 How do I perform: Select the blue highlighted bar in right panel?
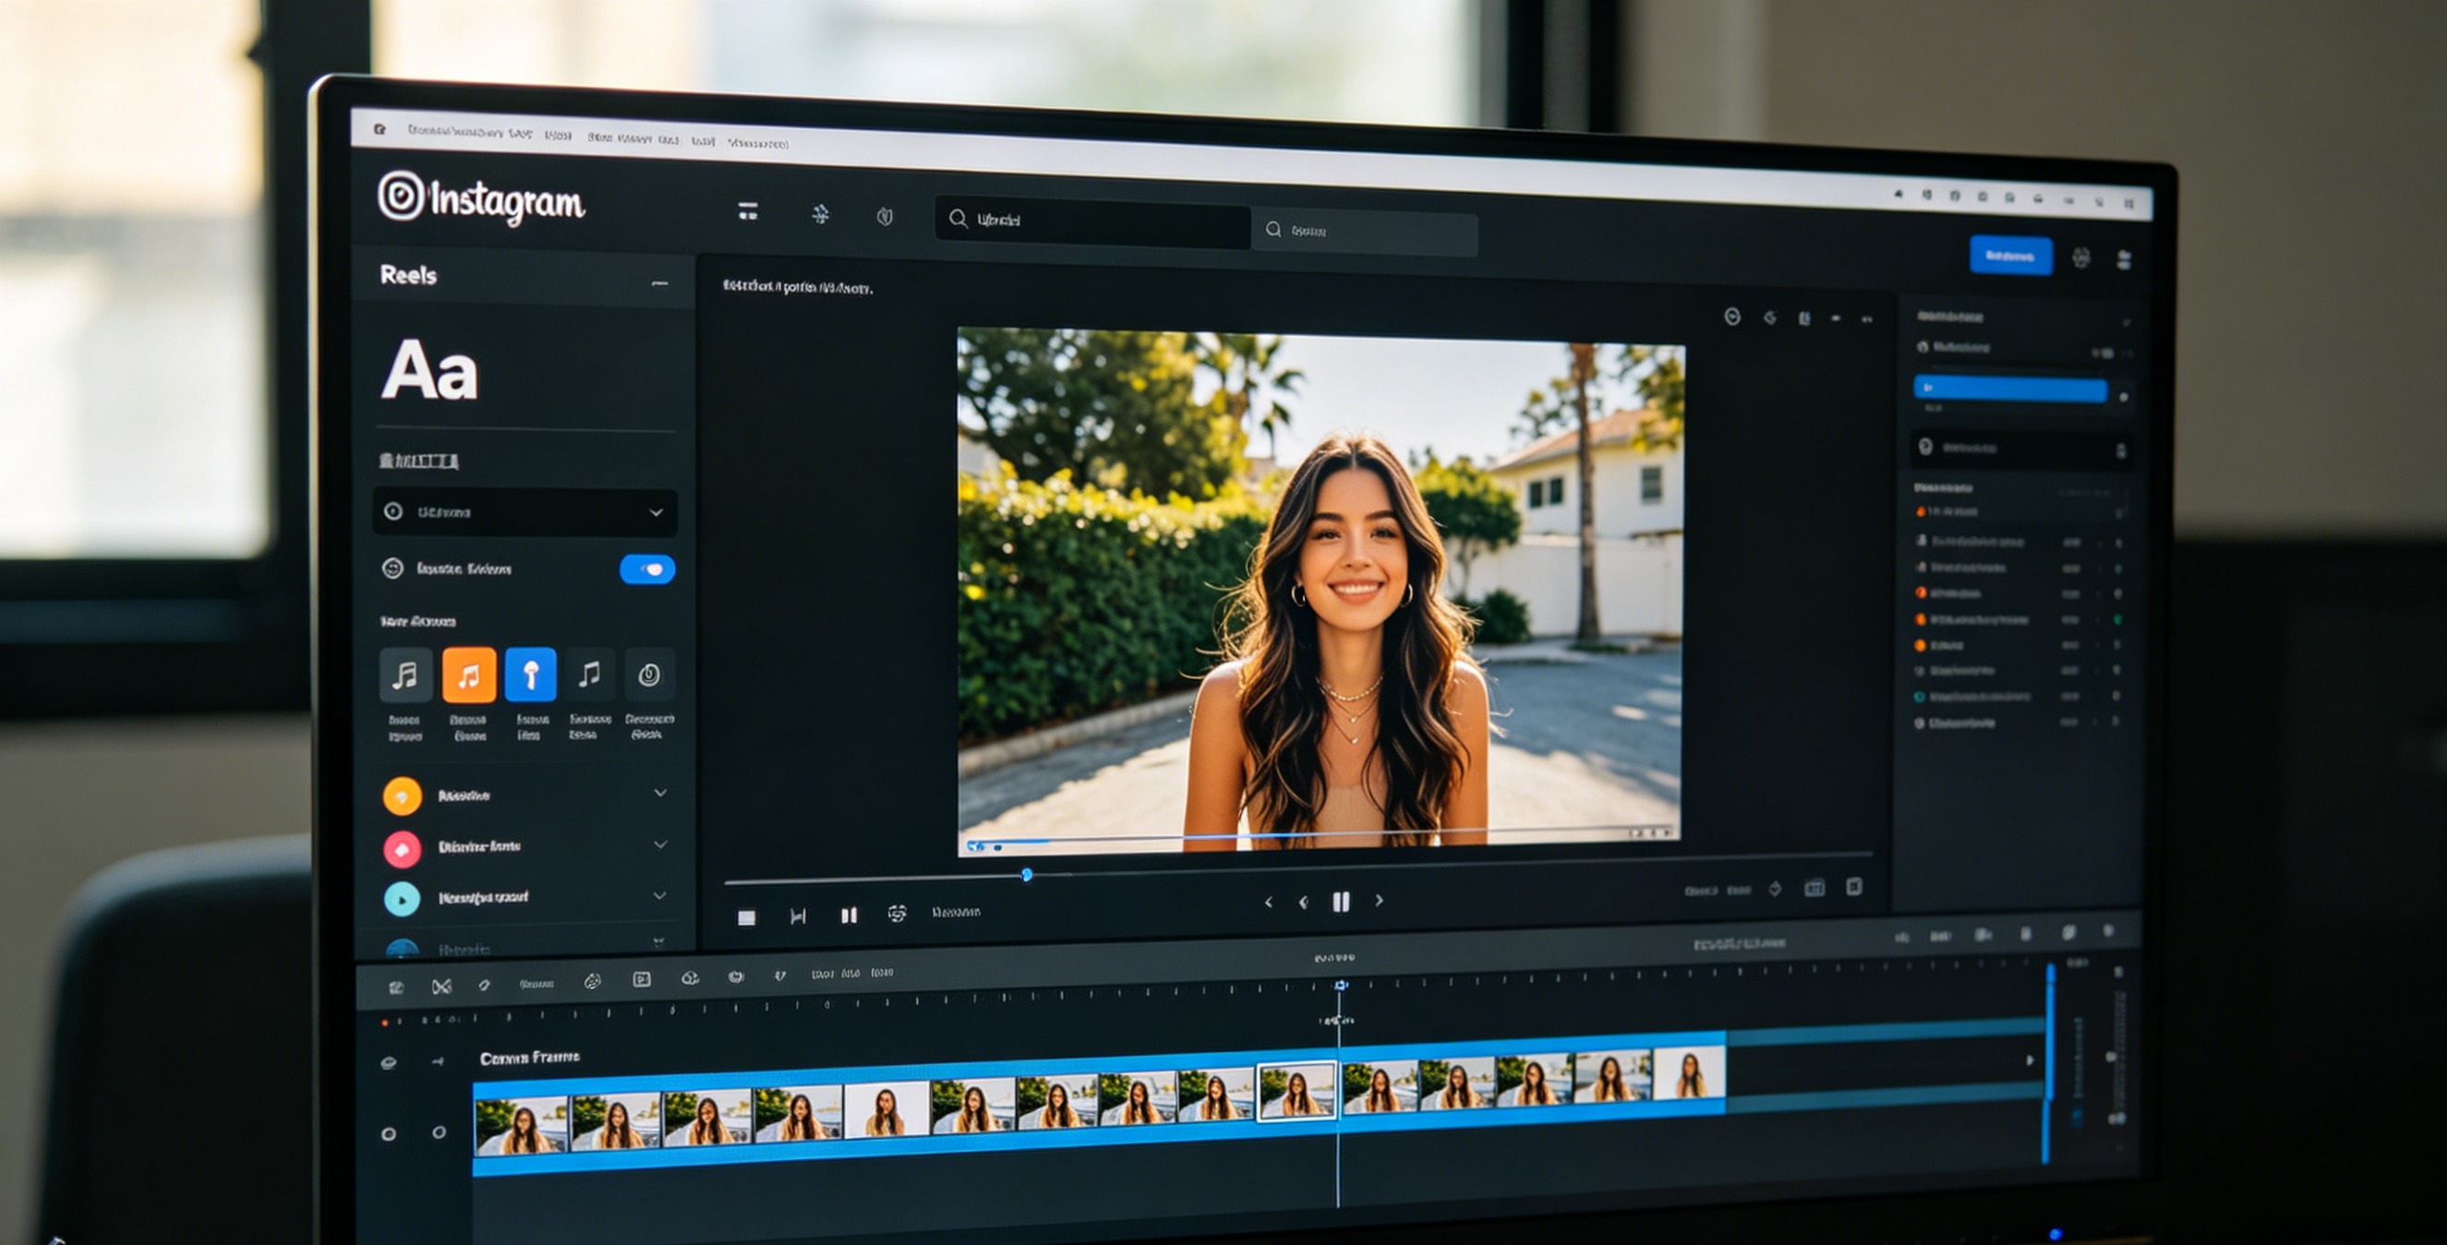(x=2010, y=389)
